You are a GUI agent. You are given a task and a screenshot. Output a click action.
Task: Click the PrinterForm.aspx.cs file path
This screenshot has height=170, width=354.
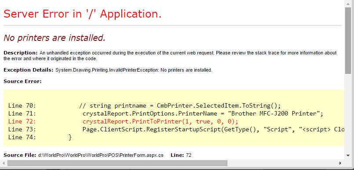coord(101,155)
